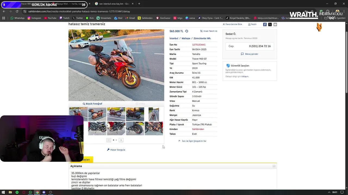Click Yazdır to print listing
This screenshot has width=348, height=195.
point(252,24)
